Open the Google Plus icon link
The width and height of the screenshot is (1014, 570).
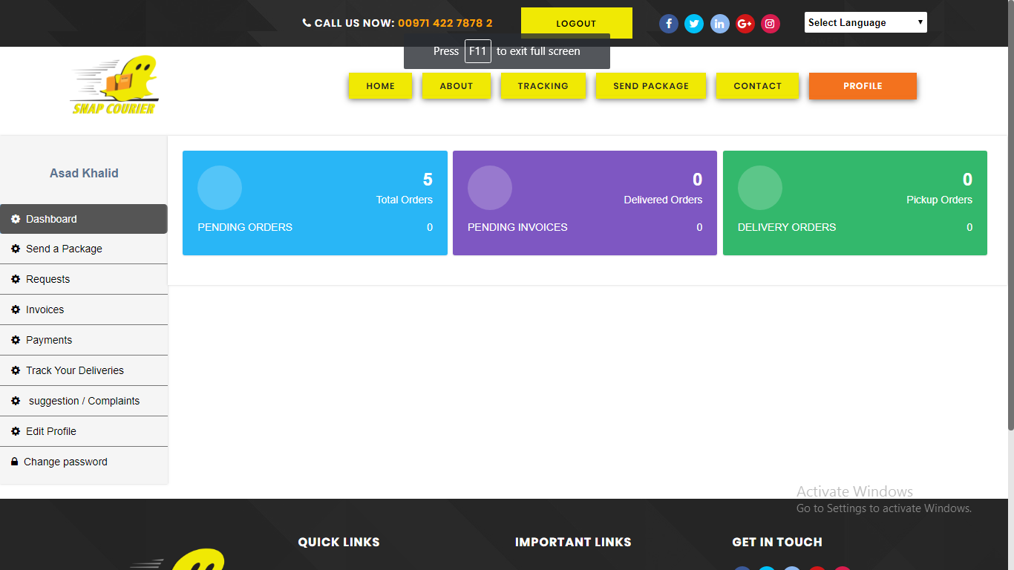click(745, 24)
